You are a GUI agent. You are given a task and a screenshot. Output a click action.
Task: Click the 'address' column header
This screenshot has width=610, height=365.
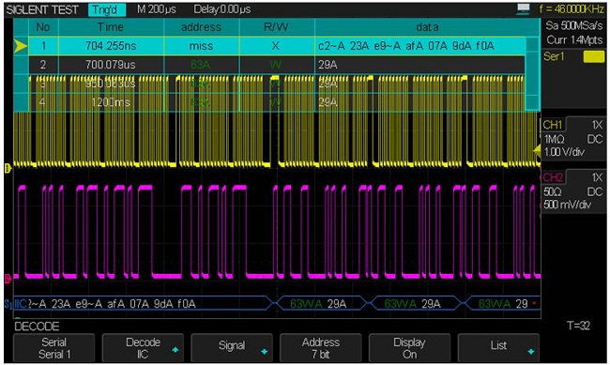click(x=201, y=27)
